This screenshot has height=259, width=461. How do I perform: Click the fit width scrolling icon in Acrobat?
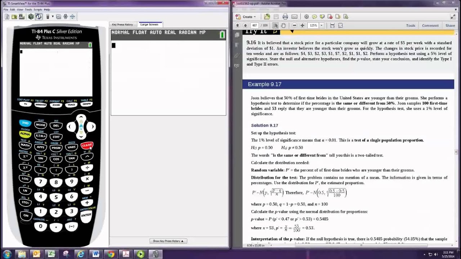pyautogui.click(x=332, y=26)
